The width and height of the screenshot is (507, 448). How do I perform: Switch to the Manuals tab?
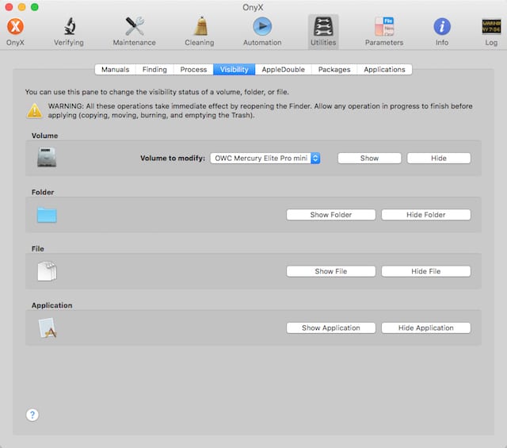point(115,70)
